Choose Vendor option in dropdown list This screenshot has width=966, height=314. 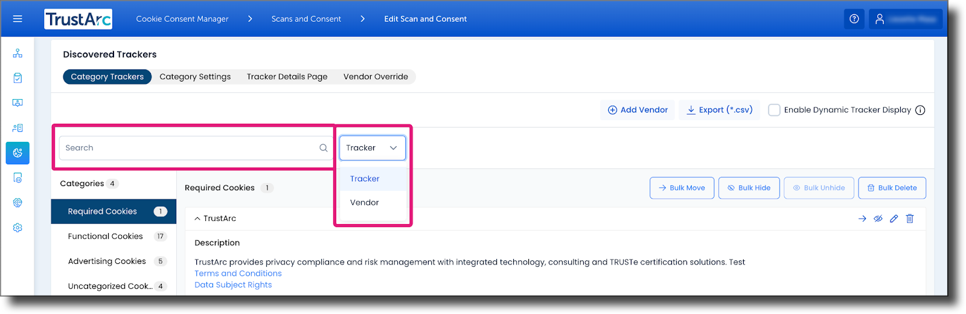pyautogui.click(x=373, y=202)
